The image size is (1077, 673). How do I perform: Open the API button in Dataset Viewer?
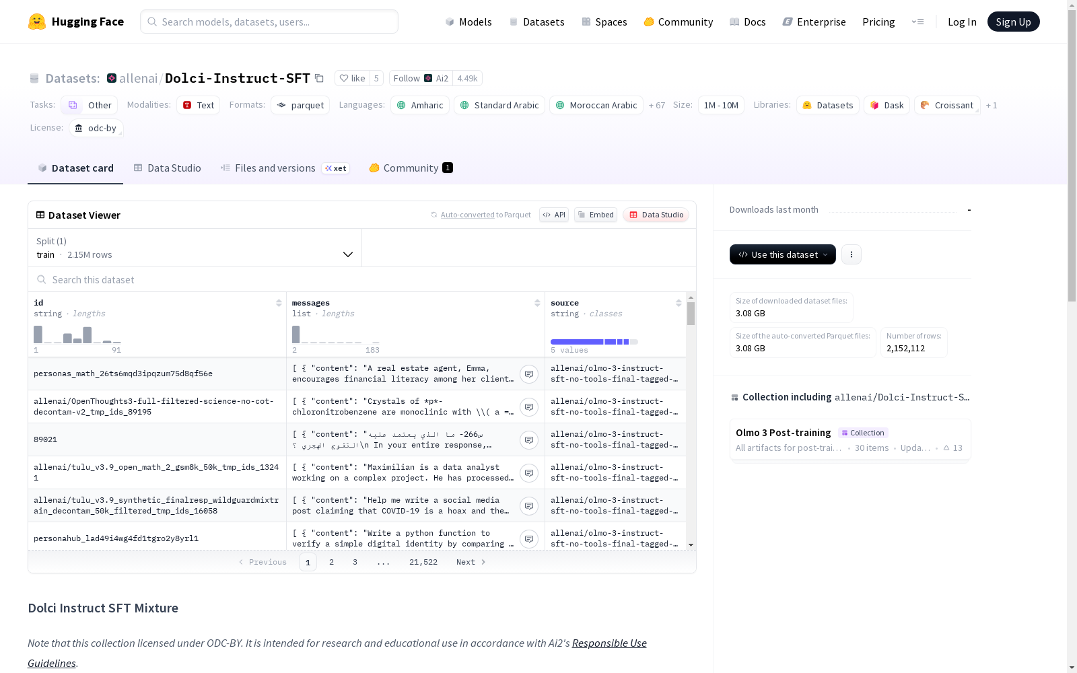554,215
